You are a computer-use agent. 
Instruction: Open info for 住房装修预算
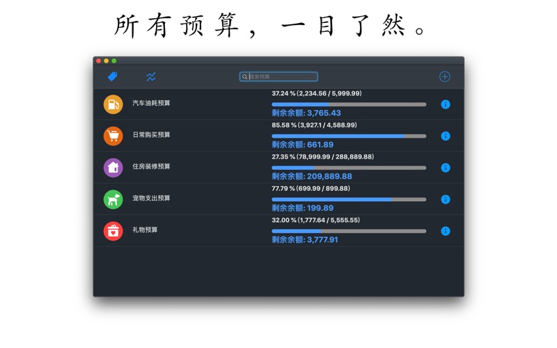click(446, 168)
